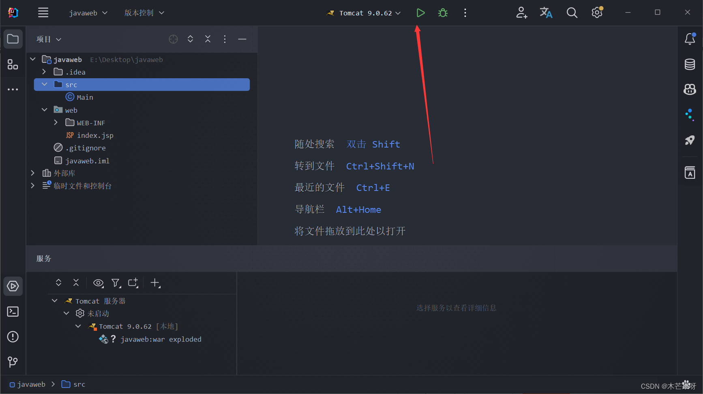Open the AI dots plugin panel
Screen dimensions: 703x394
click(690, 115)
